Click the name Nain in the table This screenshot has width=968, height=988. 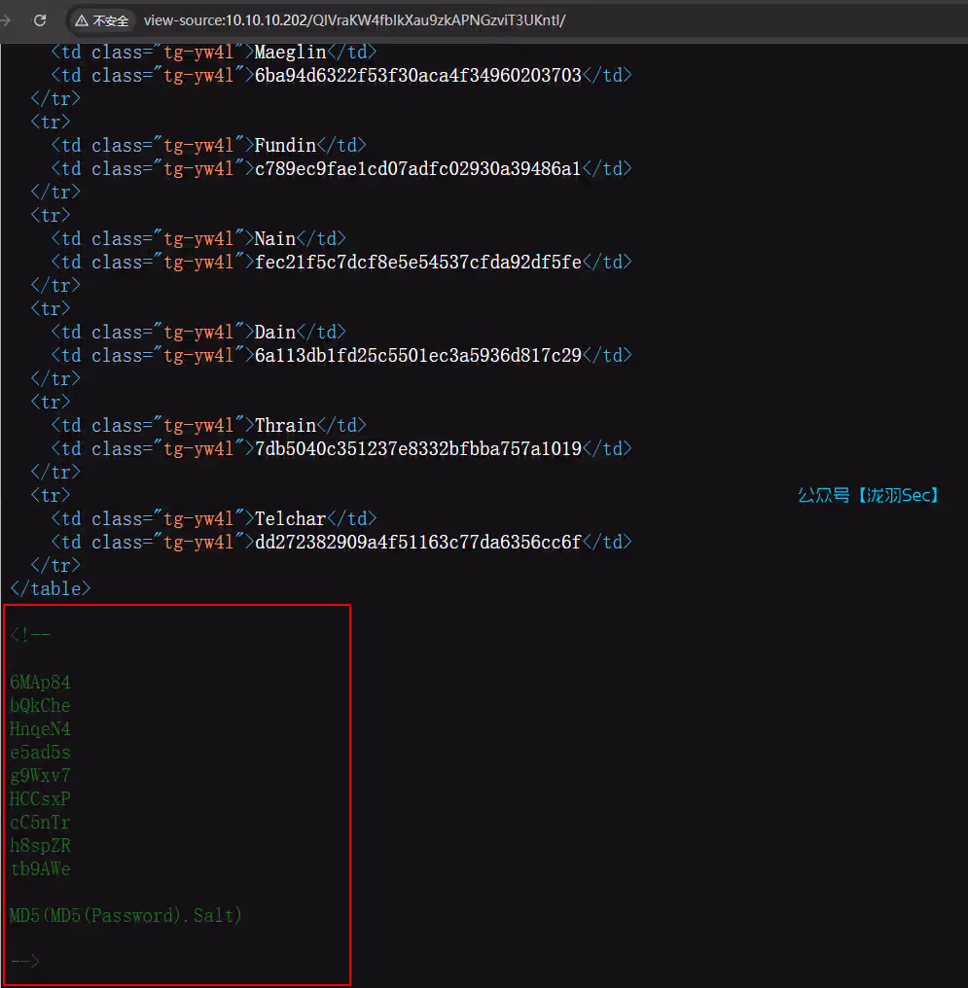(x=275, y=238)
